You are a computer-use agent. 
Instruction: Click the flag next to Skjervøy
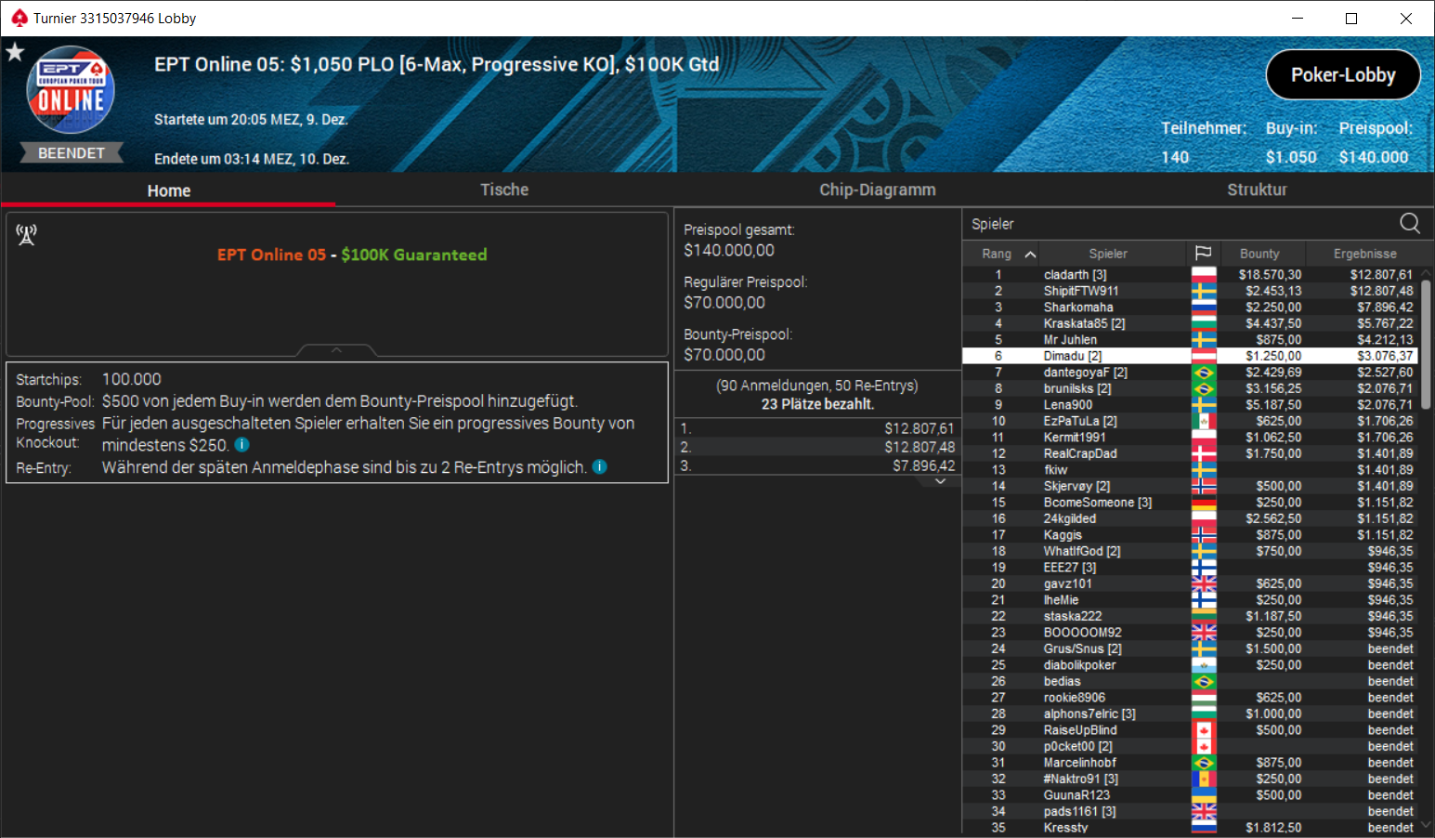pyautogui.click(x=1204, y=486)
